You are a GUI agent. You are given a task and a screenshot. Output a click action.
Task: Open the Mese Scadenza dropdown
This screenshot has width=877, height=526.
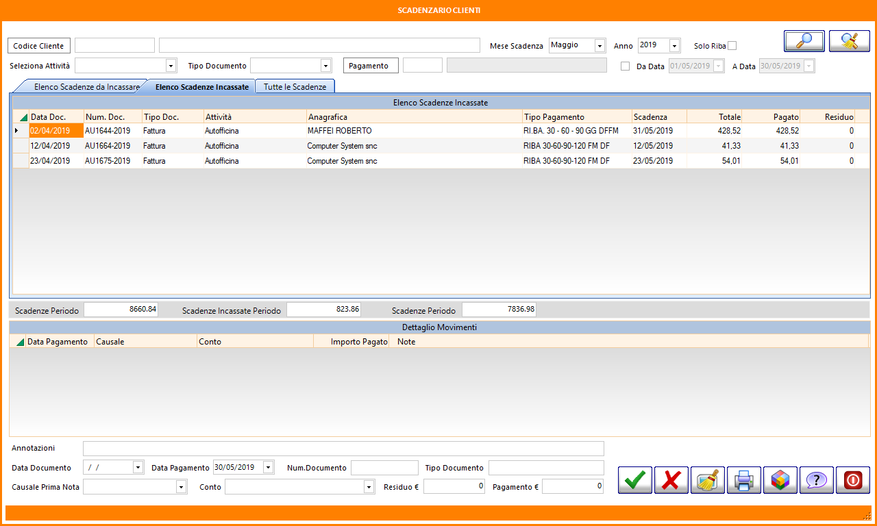[x=600, y=46]
